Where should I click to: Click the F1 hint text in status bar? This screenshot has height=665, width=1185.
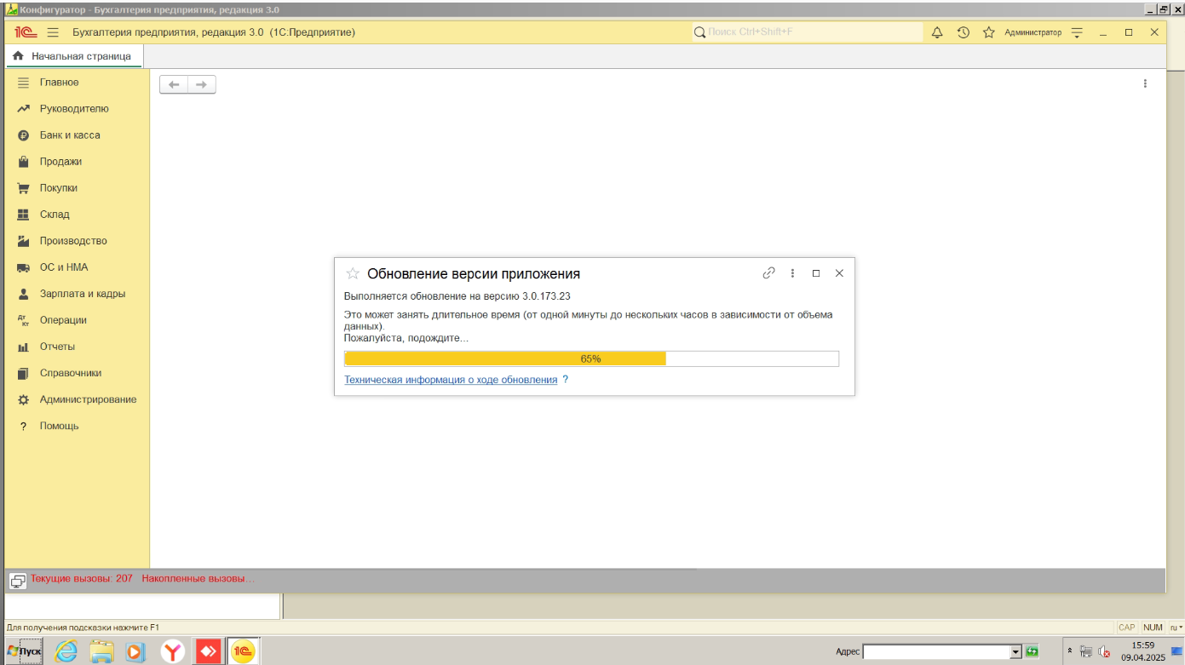[x=83, y=628]
